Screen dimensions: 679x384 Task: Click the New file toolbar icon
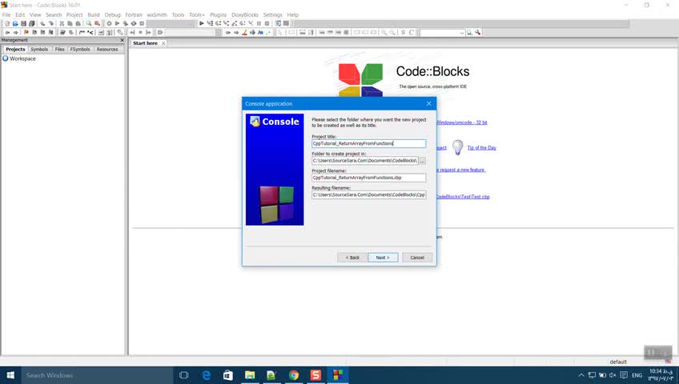(x=7, y=23)
